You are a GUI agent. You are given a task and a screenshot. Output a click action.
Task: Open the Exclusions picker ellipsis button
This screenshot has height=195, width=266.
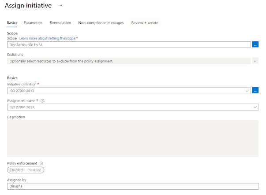(255, 61)
